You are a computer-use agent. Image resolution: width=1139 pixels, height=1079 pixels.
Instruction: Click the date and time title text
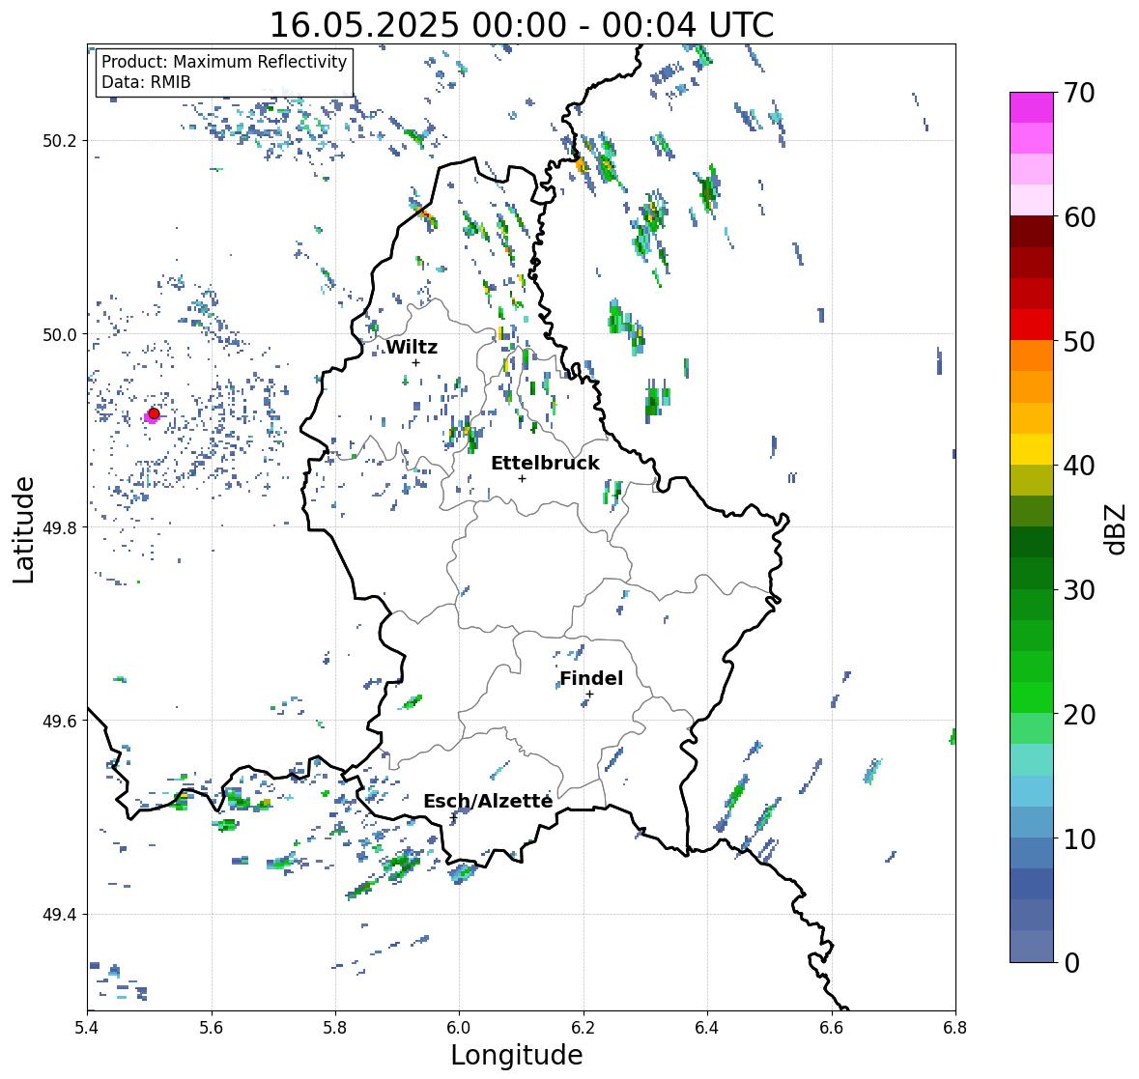coord(522,25)
